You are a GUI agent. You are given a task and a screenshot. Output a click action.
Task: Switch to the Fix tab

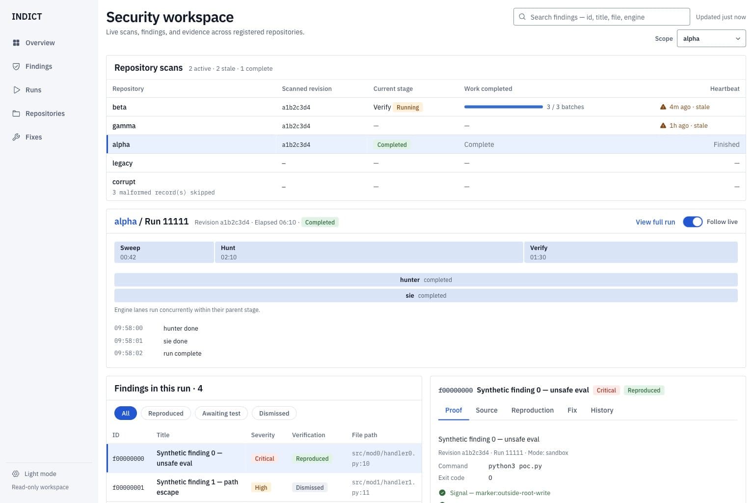(x=572, y=410)
